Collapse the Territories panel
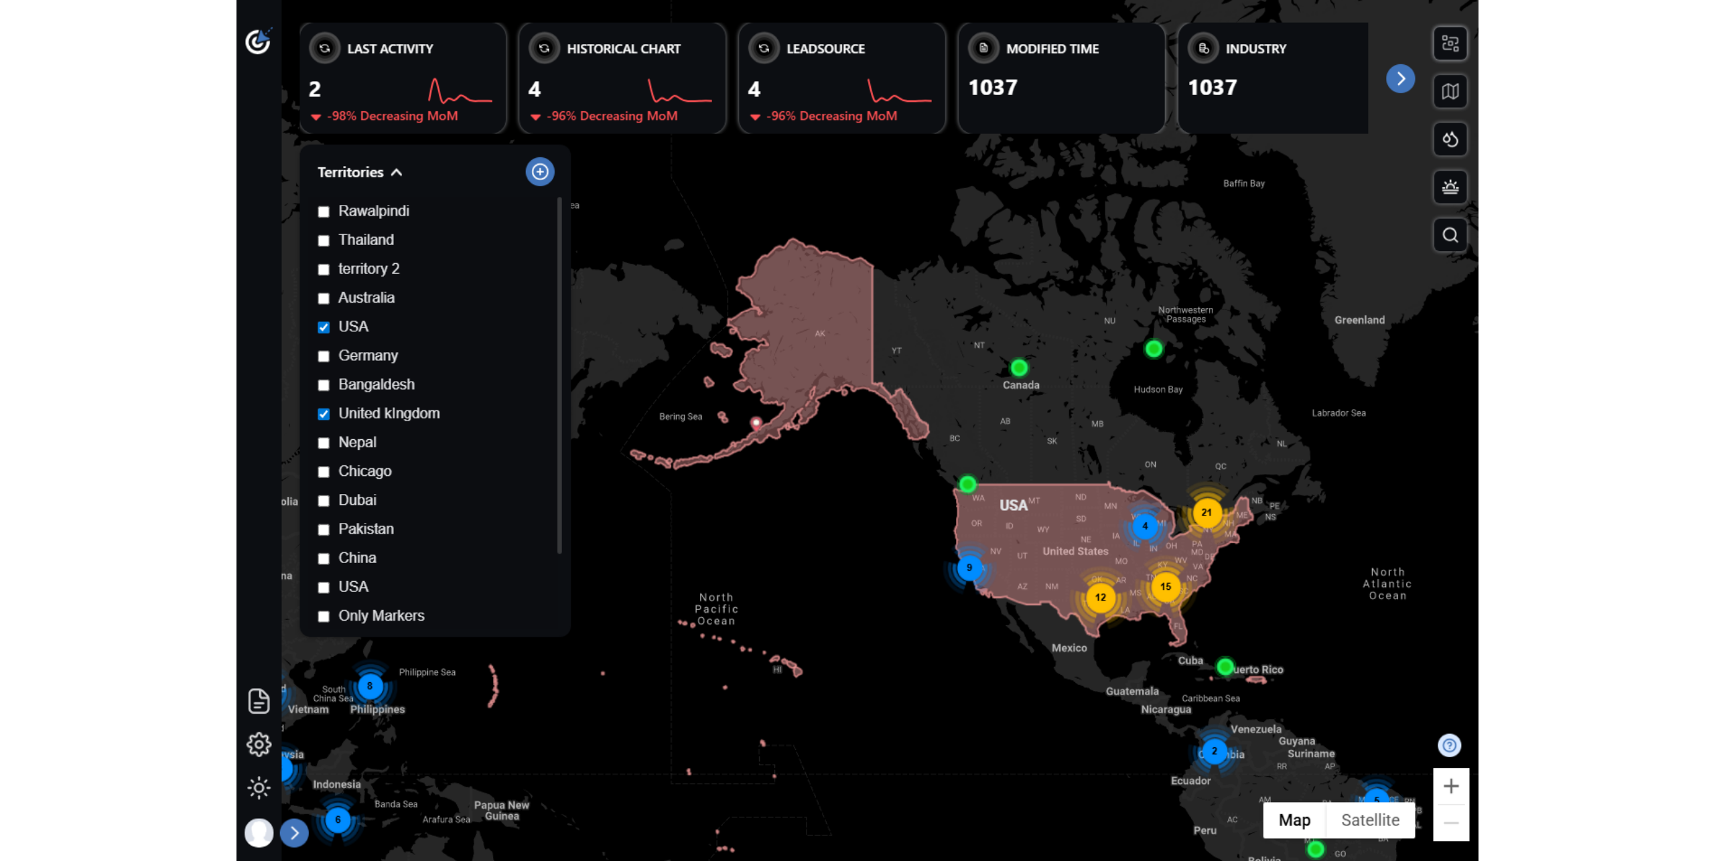 coord(398,171)
